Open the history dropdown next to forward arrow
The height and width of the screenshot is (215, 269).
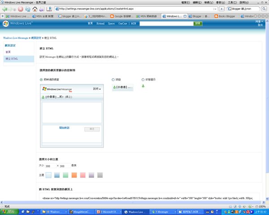click(x=15, y=10)
